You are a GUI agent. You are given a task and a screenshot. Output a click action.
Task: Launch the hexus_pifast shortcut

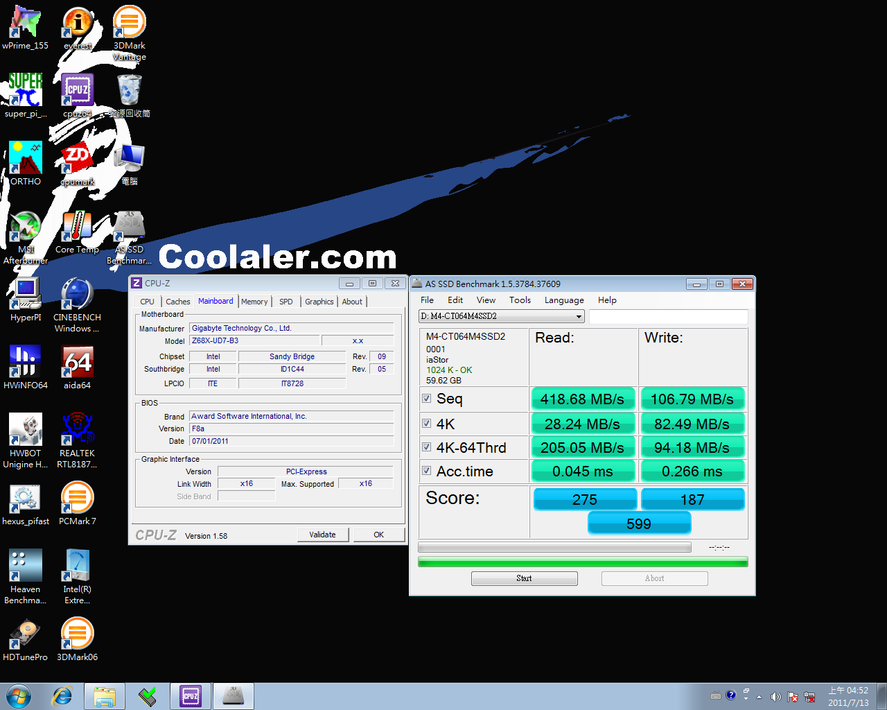[x=26, y=503]
